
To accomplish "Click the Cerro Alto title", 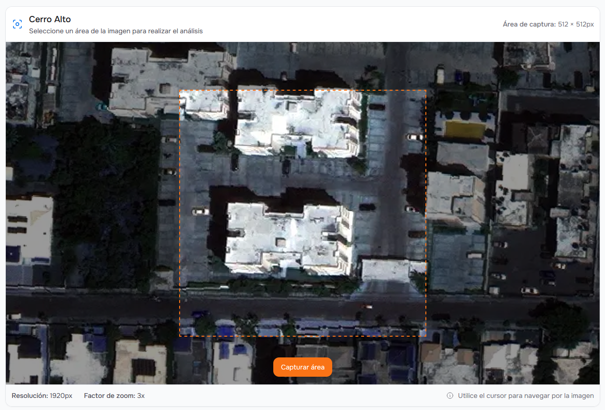I will point(50,19).
